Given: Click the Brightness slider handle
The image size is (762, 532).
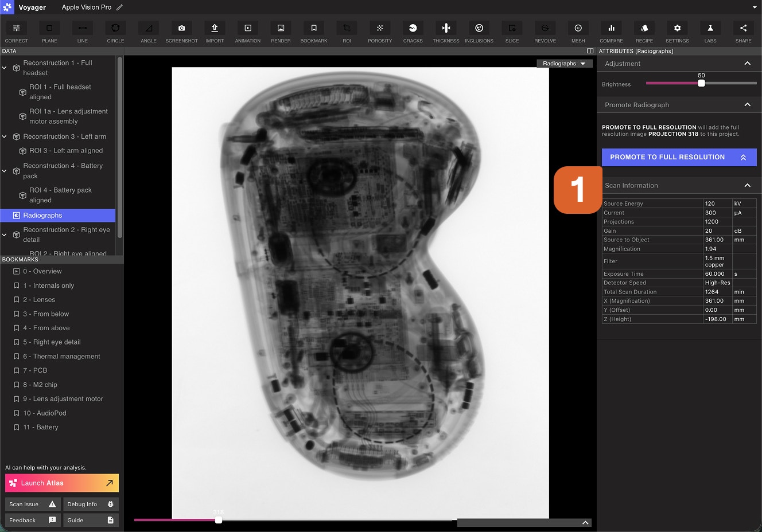Looking at the screenshot, I should tap(701, 83).
